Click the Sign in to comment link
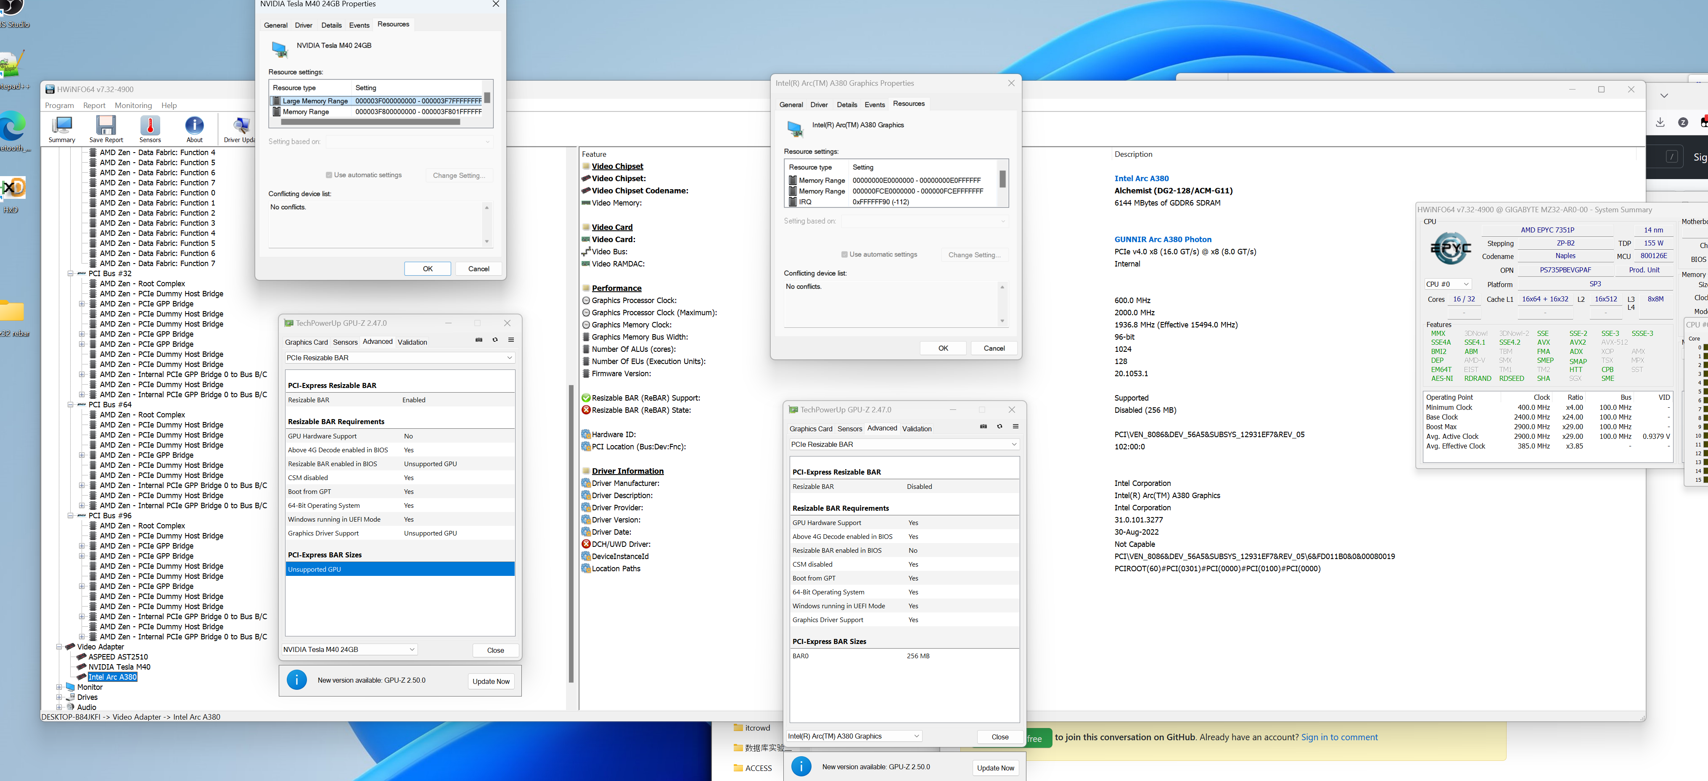The width and height of the screenshot is (1708, 781). 1339,737
